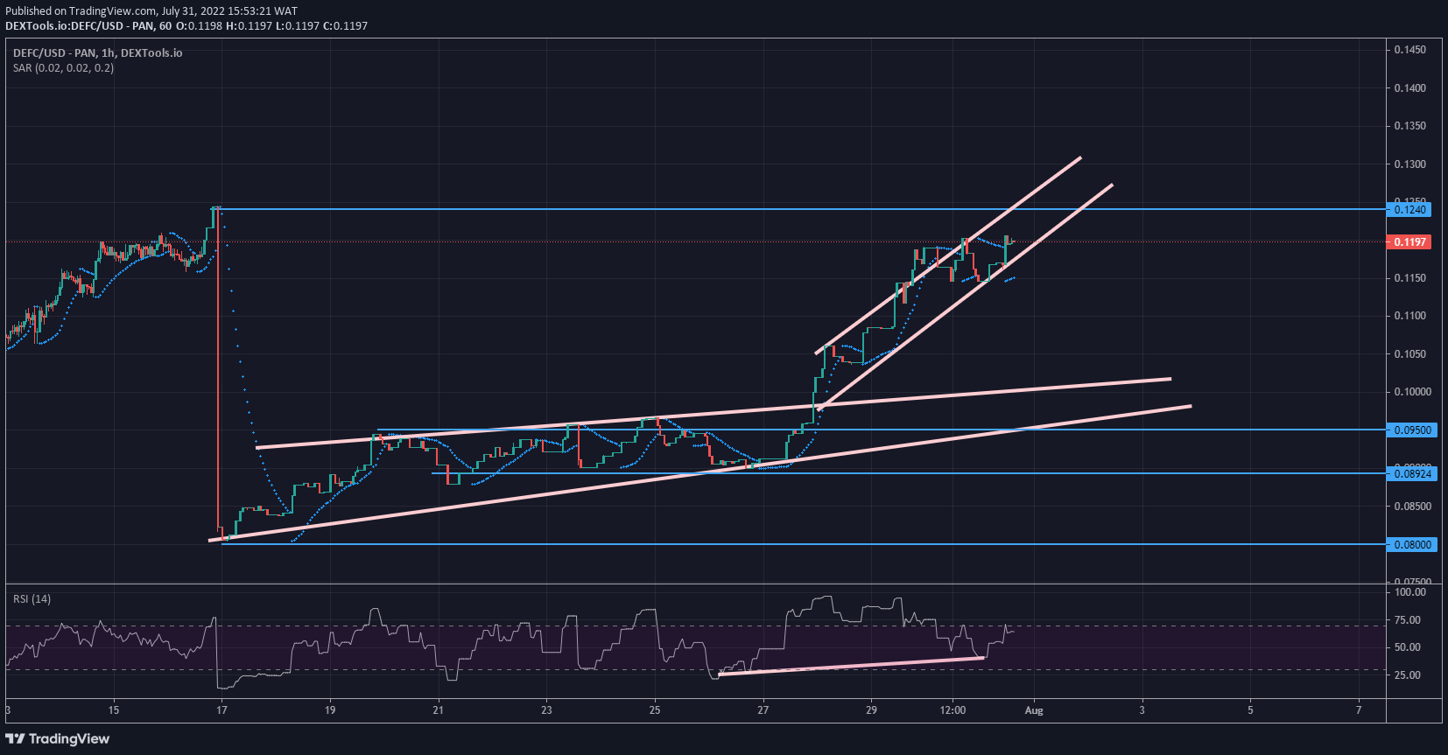
Task: Click the 0.1400 price axis label
Action: (x=1409, y=88)
